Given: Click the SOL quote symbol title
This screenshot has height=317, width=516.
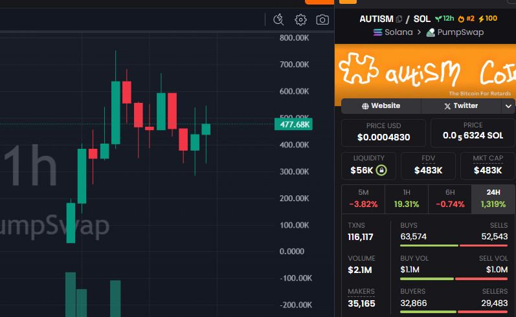Looking at the screenshot, I should pyautogui.click(x=422, y=19).
